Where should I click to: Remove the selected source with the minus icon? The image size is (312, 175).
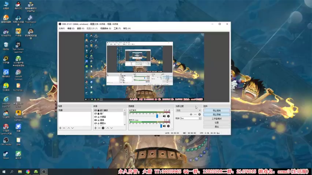tap(99, 128)
